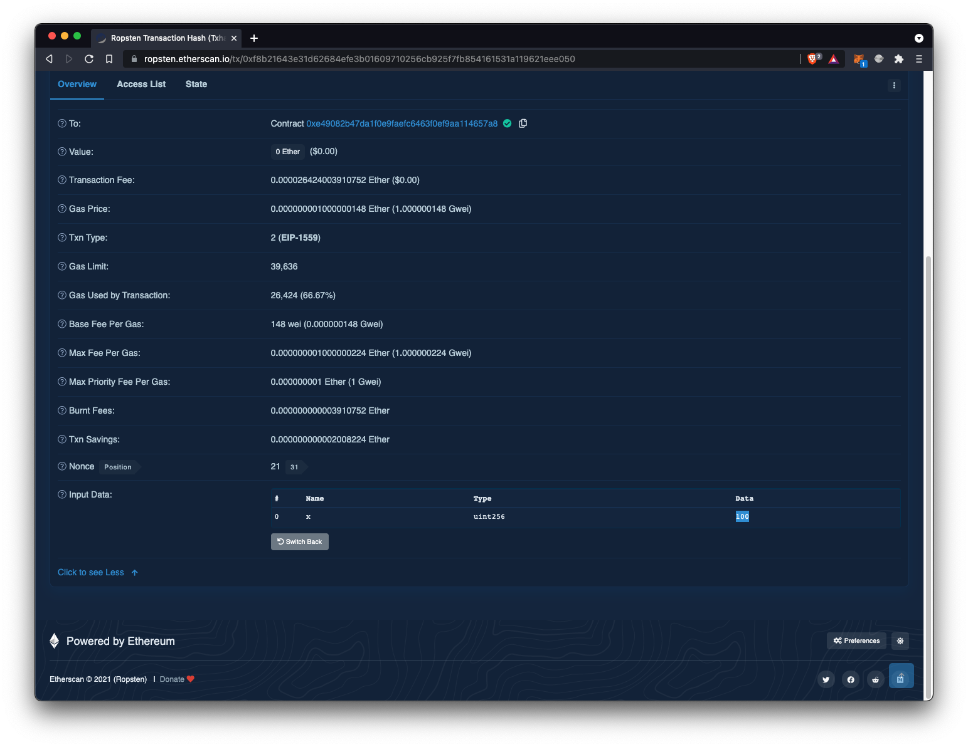Open the Preferences button
This screenshot has height=747, width=968.
click(x=856, y=640)
